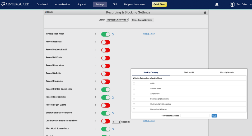Image resolution: width=252 pixels, height=136 pixels.
Task: Open the Group dropdown Remote Employees
Action: (x=117, y=20)
